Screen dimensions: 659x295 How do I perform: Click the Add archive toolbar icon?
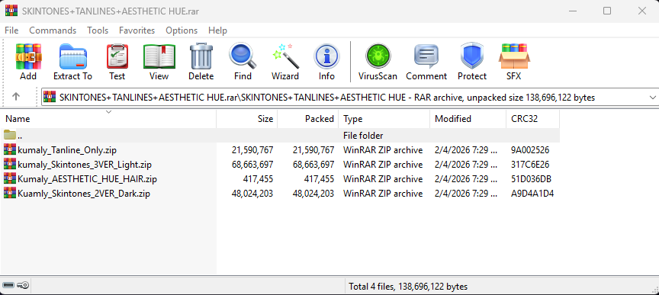(28, 56)
